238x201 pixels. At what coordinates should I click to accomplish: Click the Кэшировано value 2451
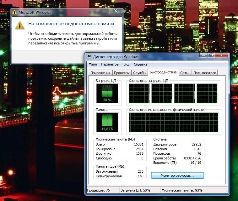[x=140, y=149]
